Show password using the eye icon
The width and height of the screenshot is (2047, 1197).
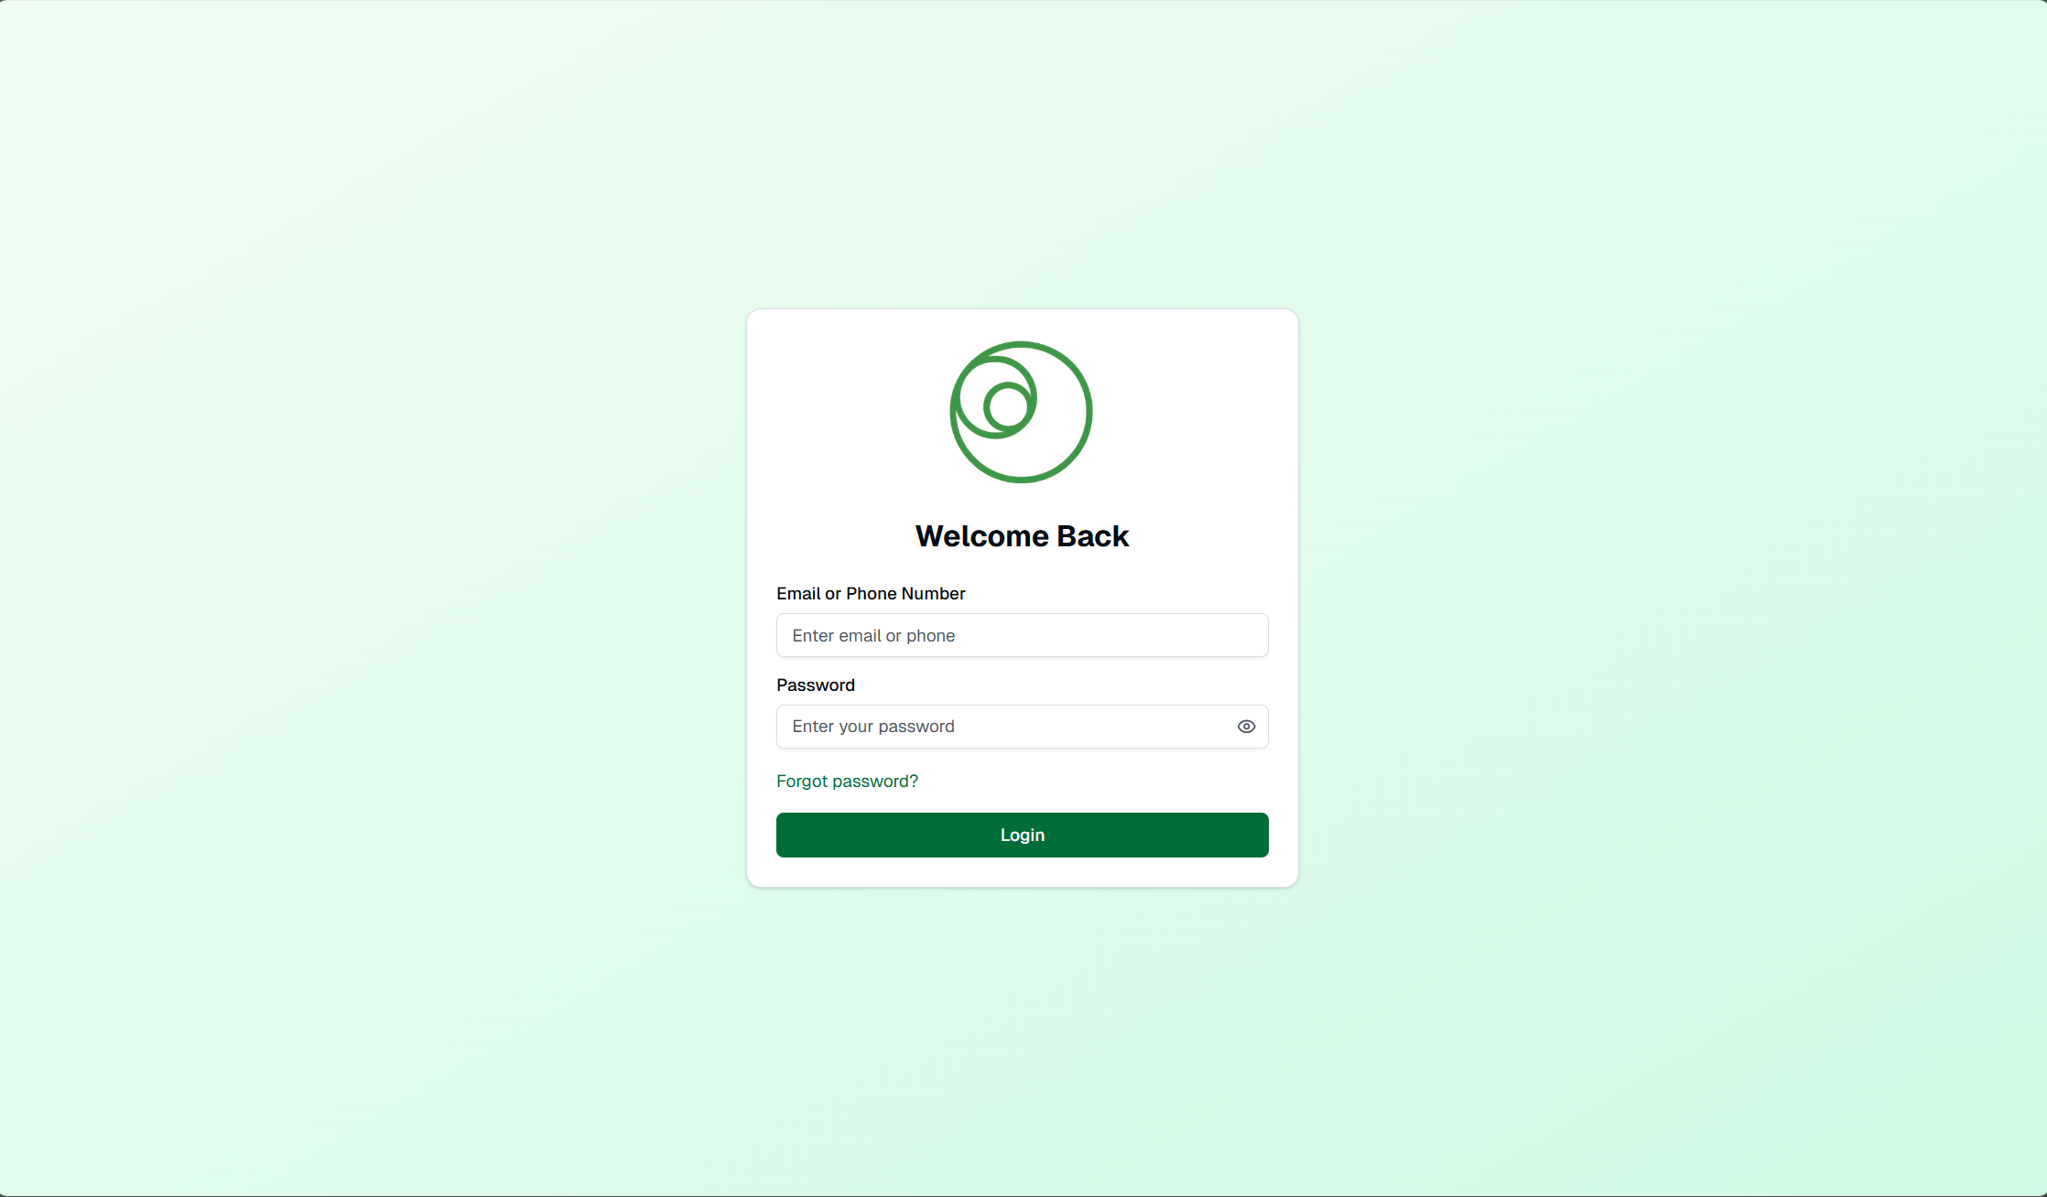click(x=1246, y=727)
